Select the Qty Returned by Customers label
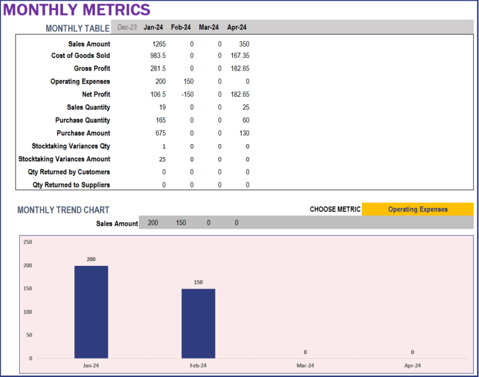The width and height of the screenshot is (479, 377). click(x=69, y=172)
